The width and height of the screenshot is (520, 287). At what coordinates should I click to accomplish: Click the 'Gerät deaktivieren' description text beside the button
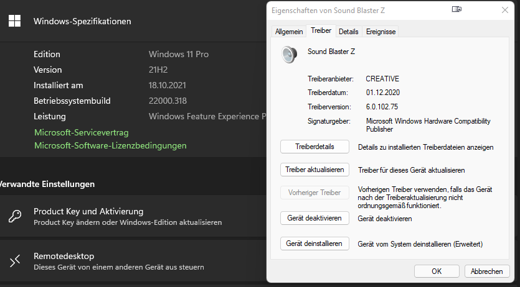(385, 219)
